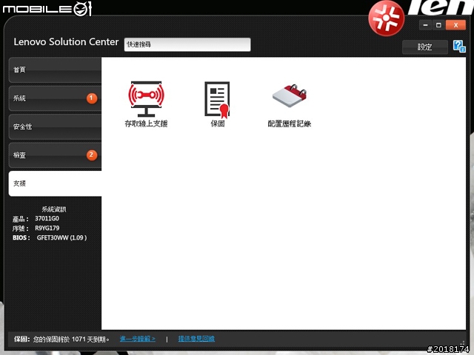Open the 進一步瞭解 learn more link
474x355 pixels.
(138, 339)
